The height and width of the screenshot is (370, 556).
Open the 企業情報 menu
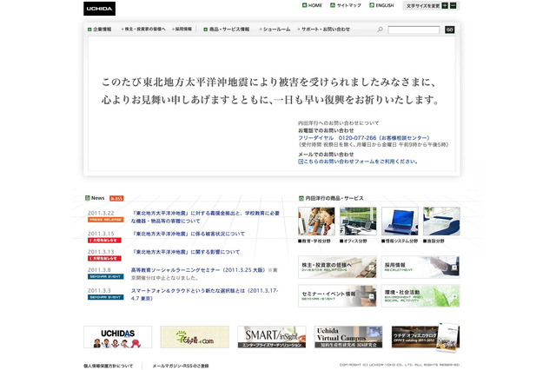tap(100, 29)
